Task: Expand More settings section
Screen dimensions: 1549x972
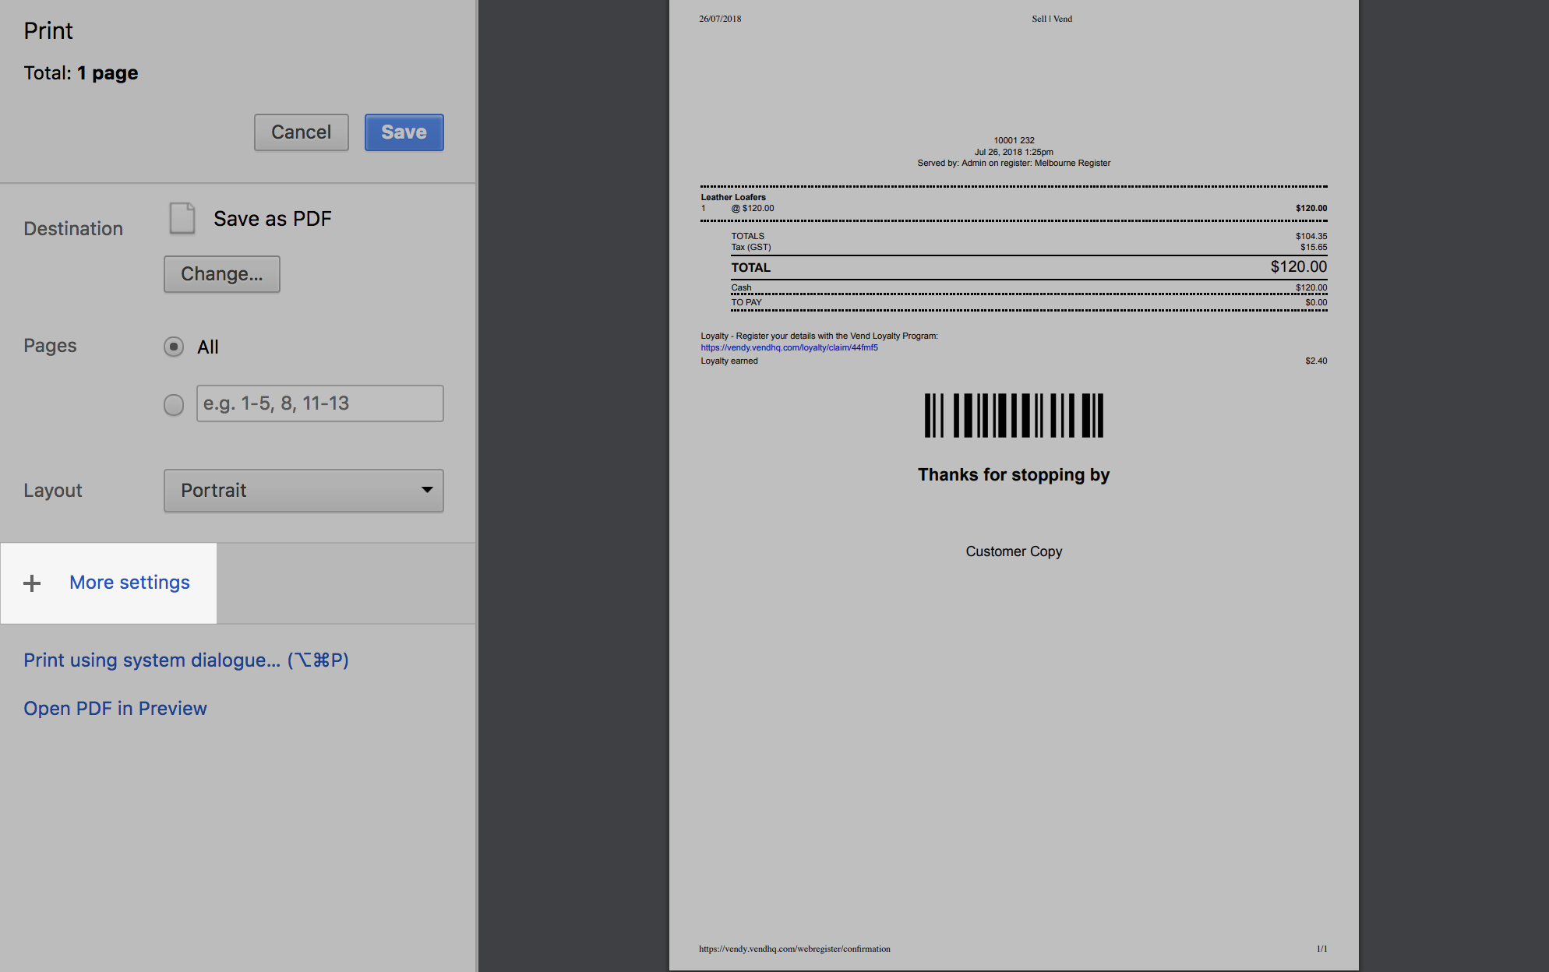Action: click(x=129, y=583)
